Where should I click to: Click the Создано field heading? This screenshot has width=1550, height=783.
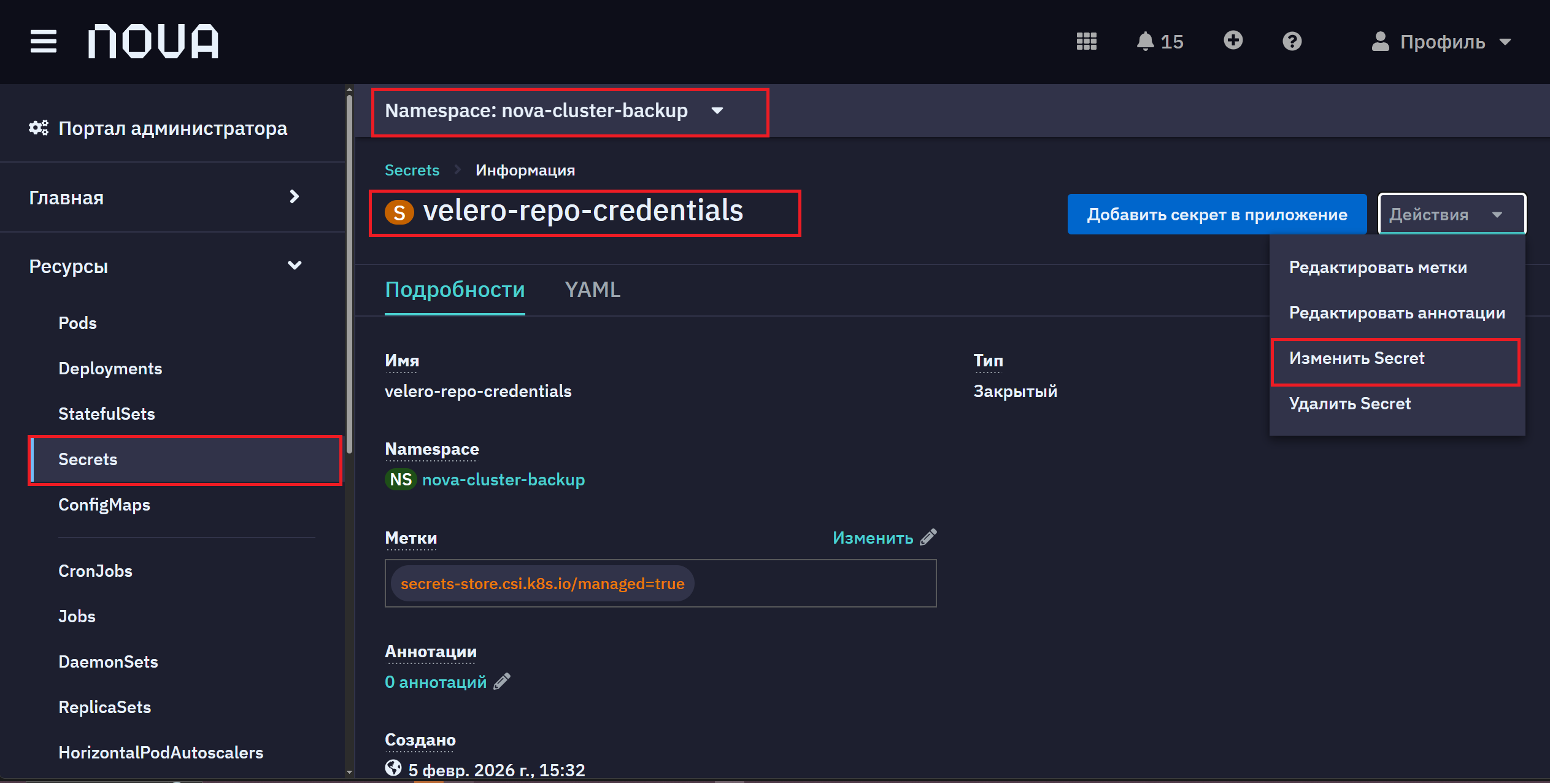tap(420, 739)
